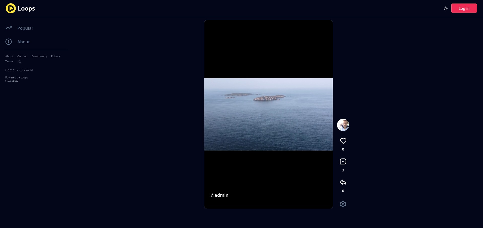Toggle the light/dark theme sun icon
The height and width of the screenshot is (228, 483).
tap(445, 8)
